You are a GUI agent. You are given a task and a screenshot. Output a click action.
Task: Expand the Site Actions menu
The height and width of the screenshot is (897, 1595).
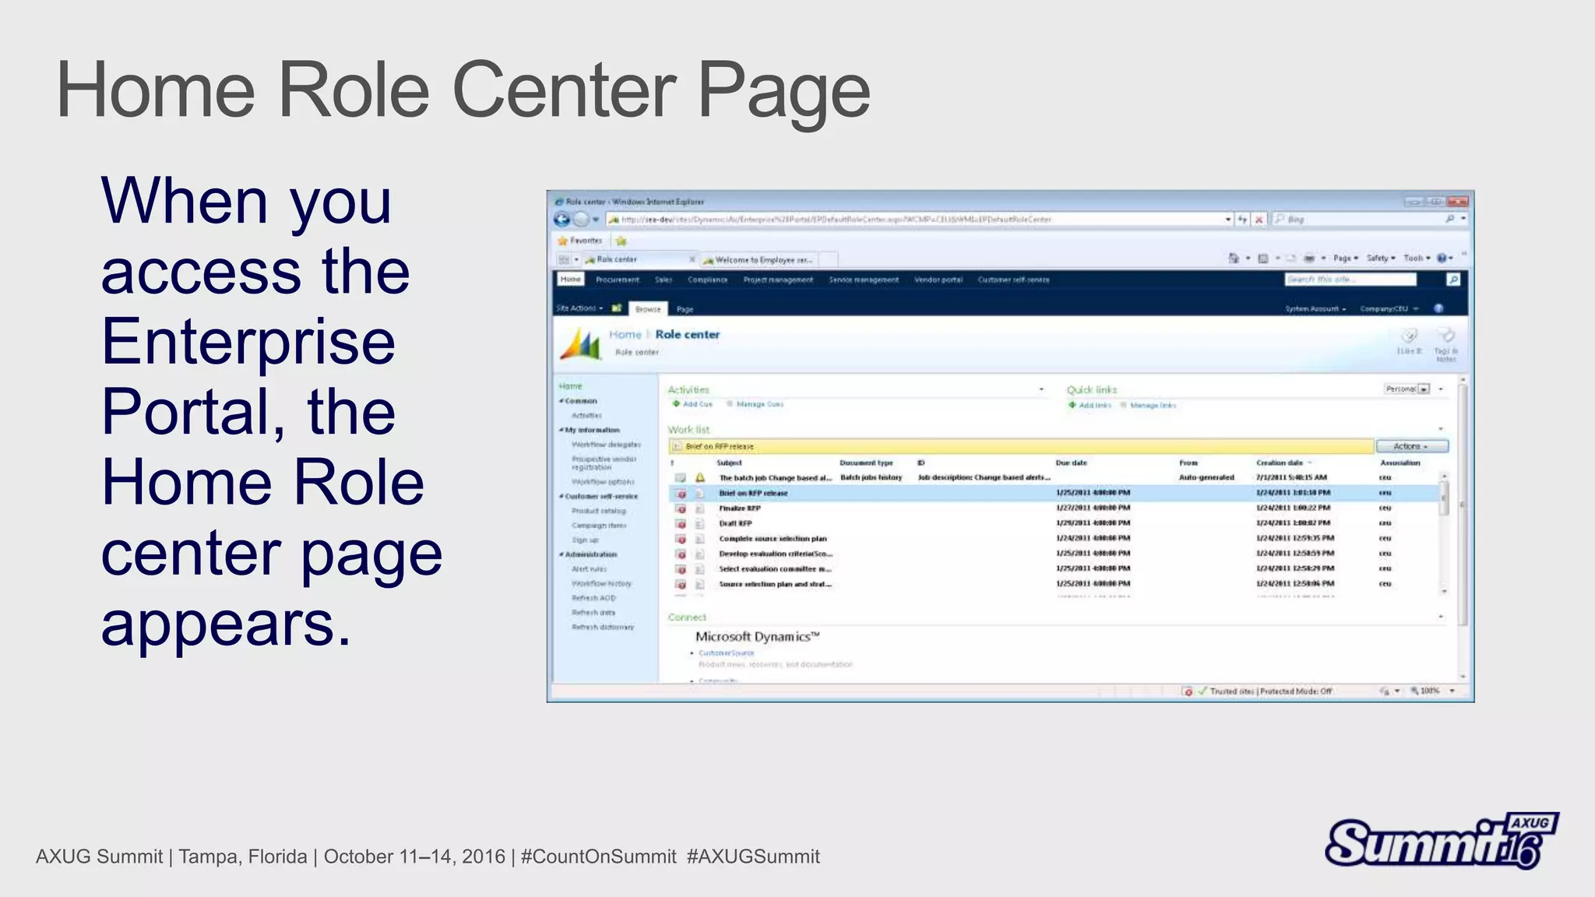click(x=579, y=308)
